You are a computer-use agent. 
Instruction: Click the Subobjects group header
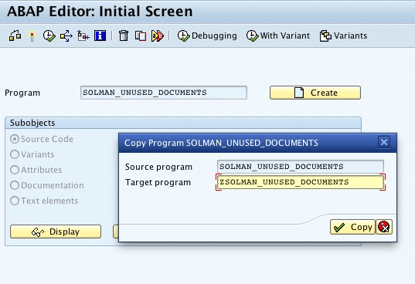coord(183,123)
